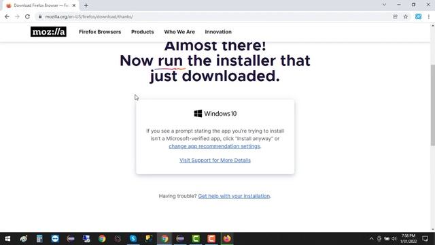This screenshot has width=435, height=245.
Task: Expand the tab search chevron
Action: [x=384, y=5]
